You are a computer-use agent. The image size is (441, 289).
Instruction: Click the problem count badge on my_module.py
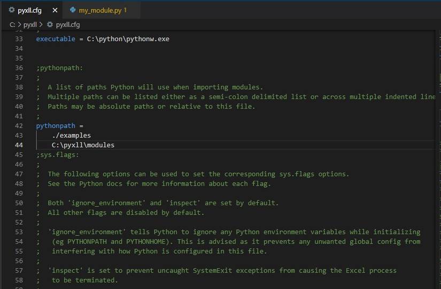click(x=125, y=10)
